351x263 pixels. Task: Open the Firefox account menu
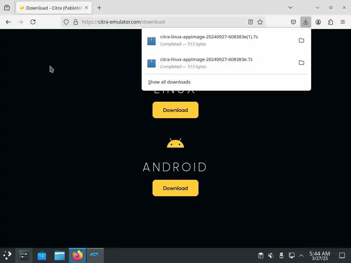pos(318,22)
